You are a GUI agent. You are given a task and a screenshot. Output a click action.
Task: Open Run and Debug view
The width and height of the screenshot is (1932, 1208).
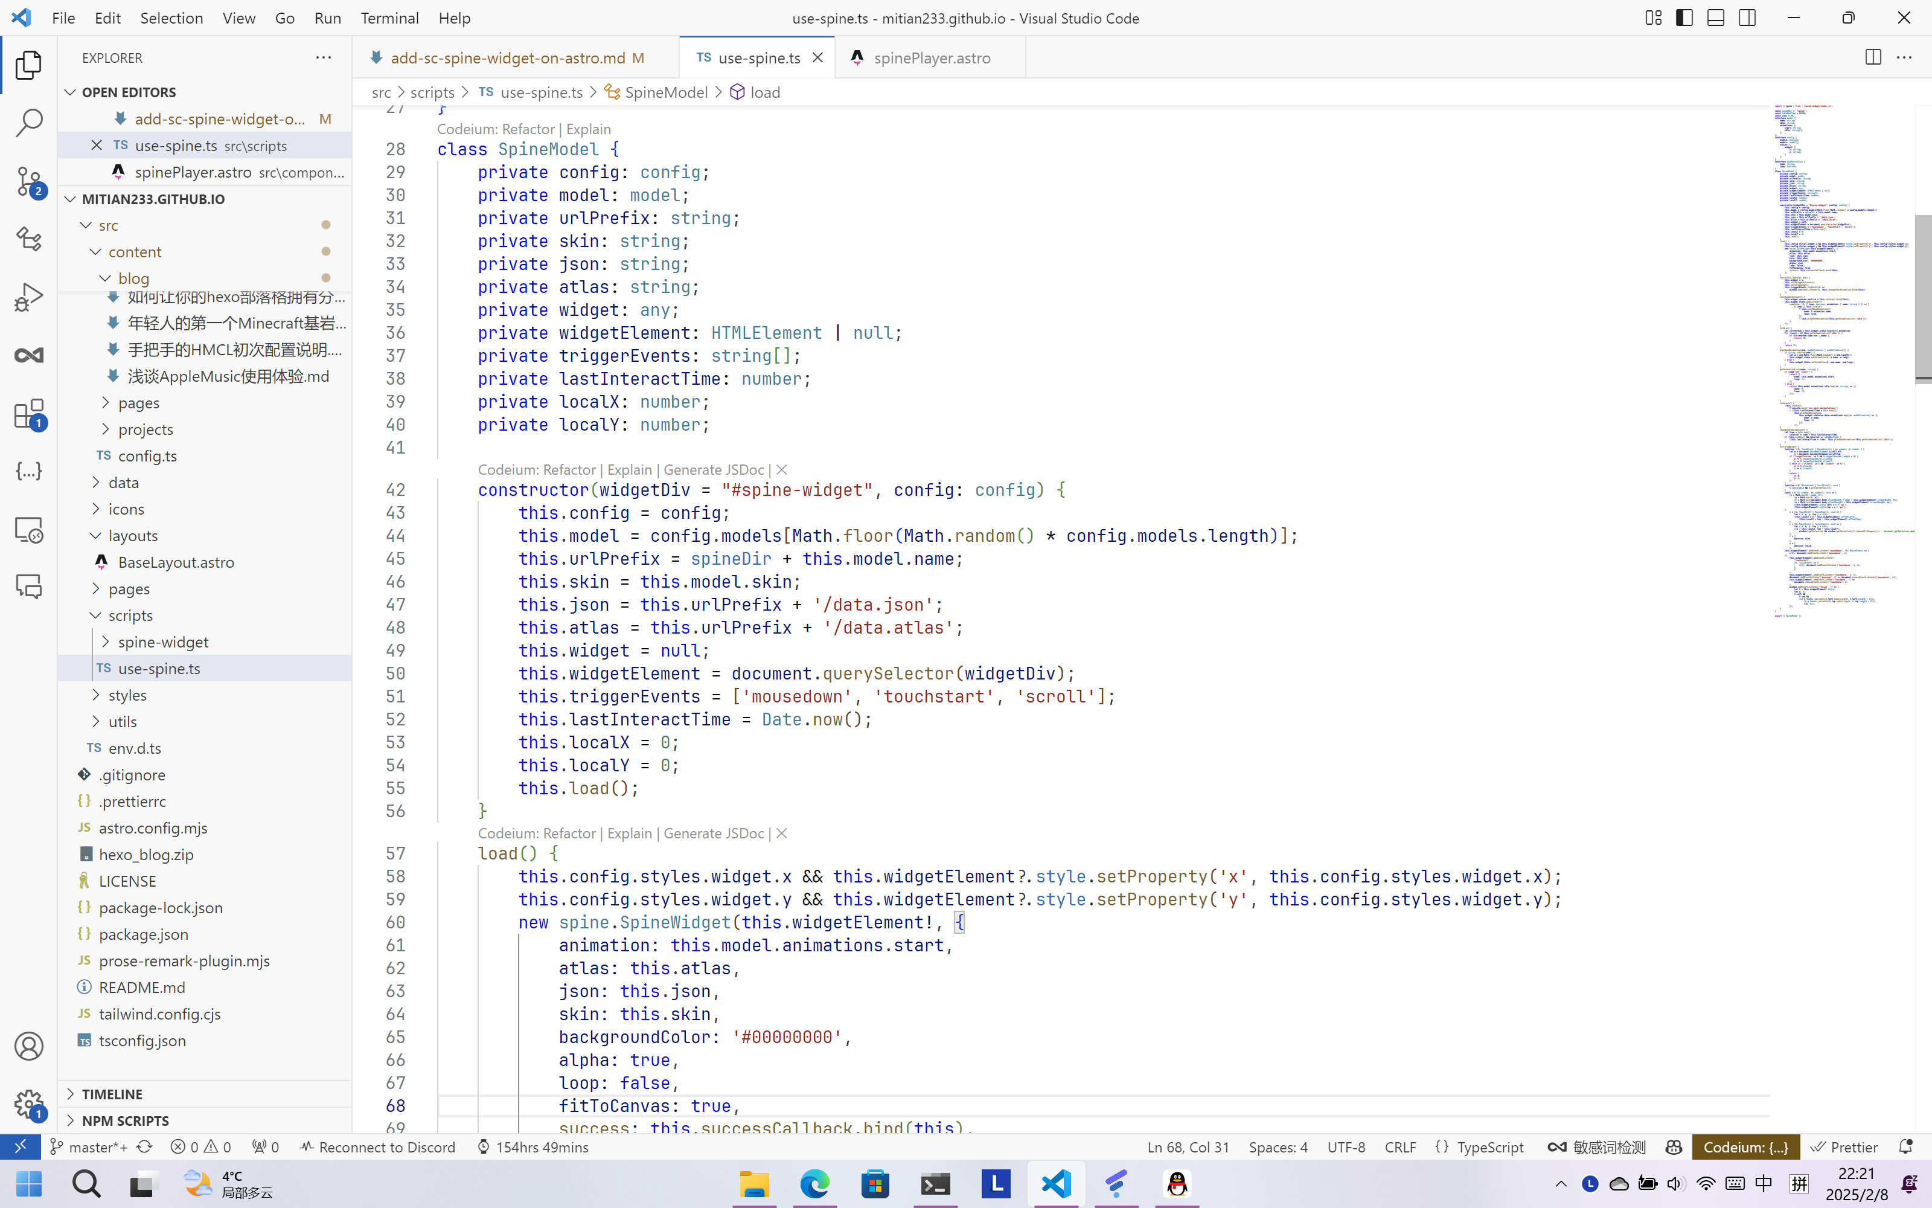pyautogui.click(x=29, y=297)
